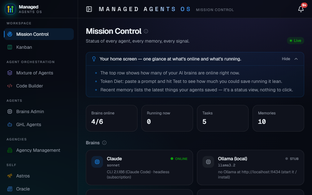Open GHL Agents
This screenshot has width=312, height=195.
[39, 124]
